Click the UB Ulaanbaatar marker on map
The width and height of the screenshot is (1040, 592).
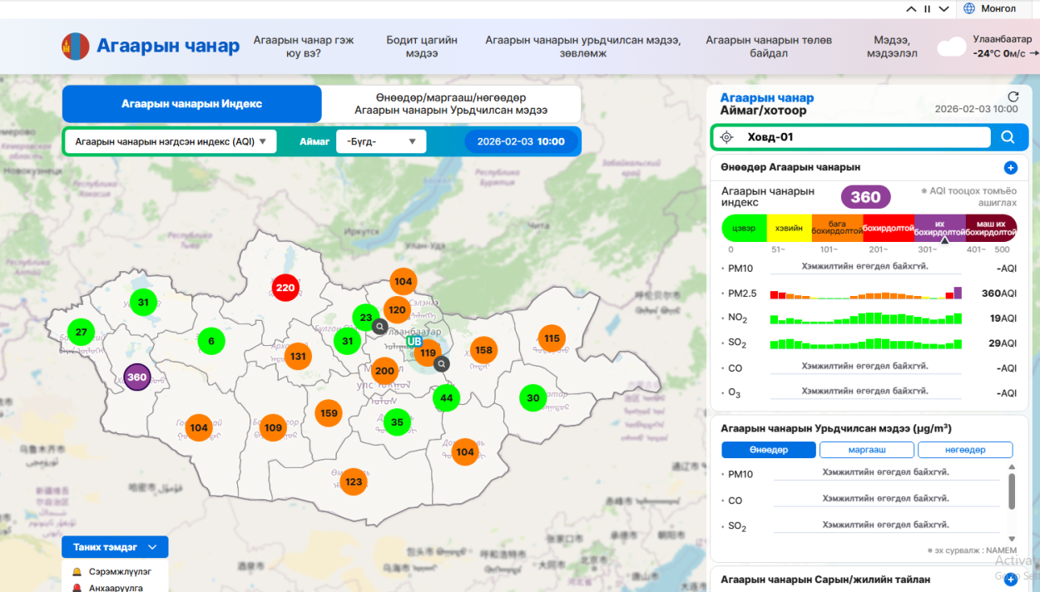pos(413,342)
